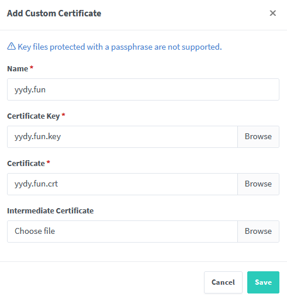Click the yydy.fun.crt file field

122,184
